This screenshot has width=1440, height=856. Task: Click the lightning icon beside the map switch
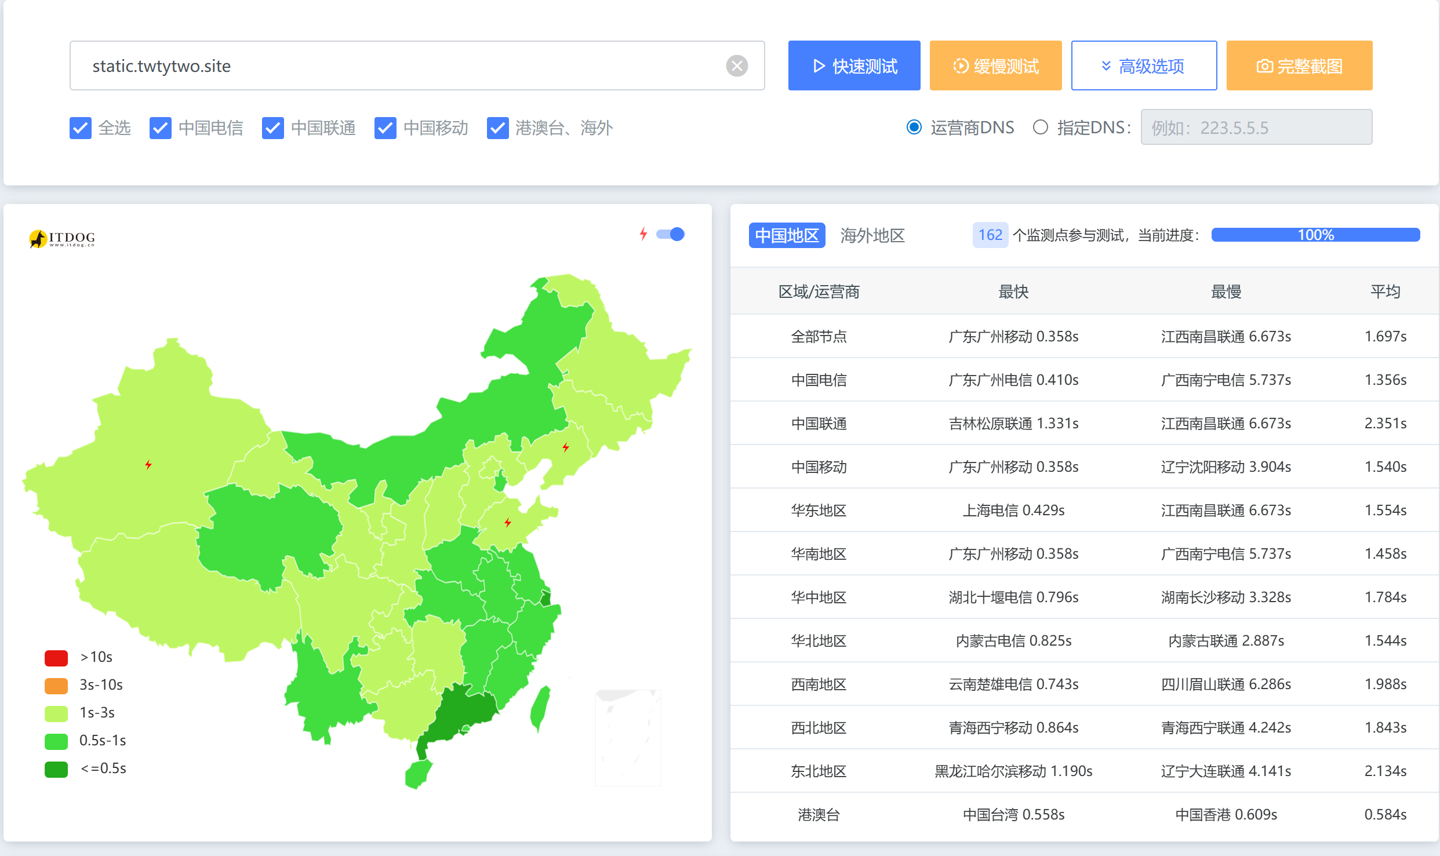(x=643, y=234)
